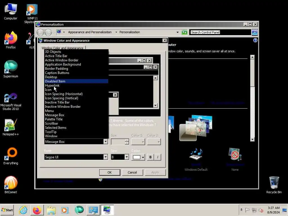This screenshot has height=216, width=288.
Task: Open the Segoe UI font dropdown
Action: [x=105, y=157]
